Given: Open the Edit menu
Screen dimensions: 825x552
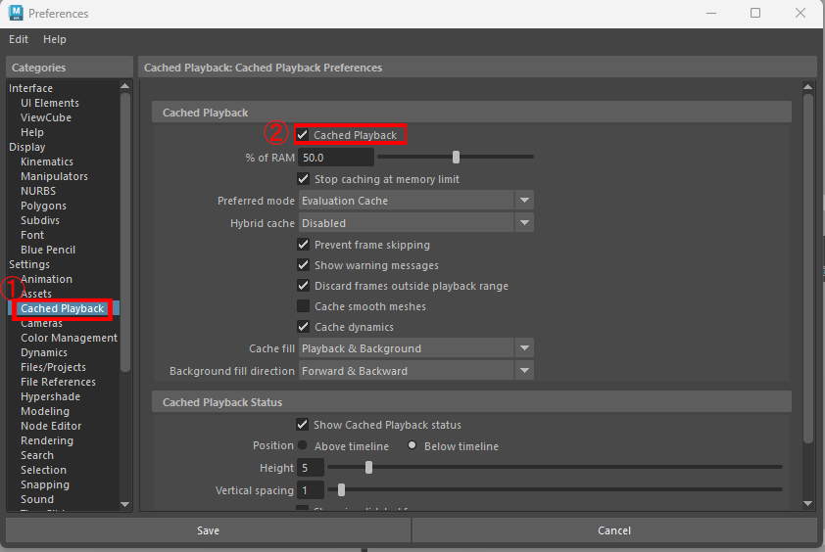Looking at the screenshot, I should [x=19, y=39].
